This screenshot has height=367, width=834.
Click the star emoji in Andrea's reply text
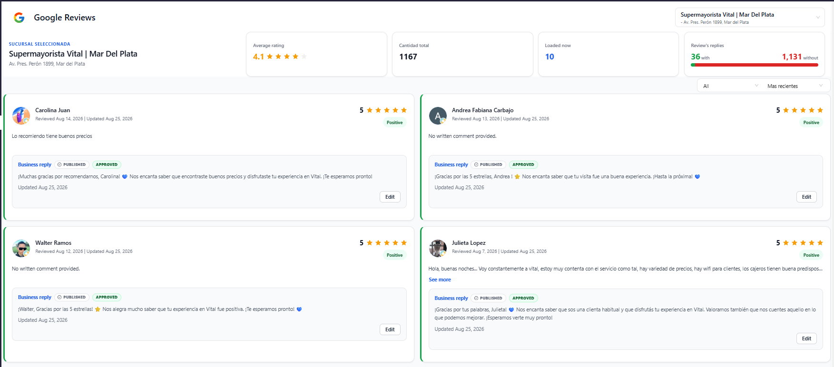pos(517,176)
